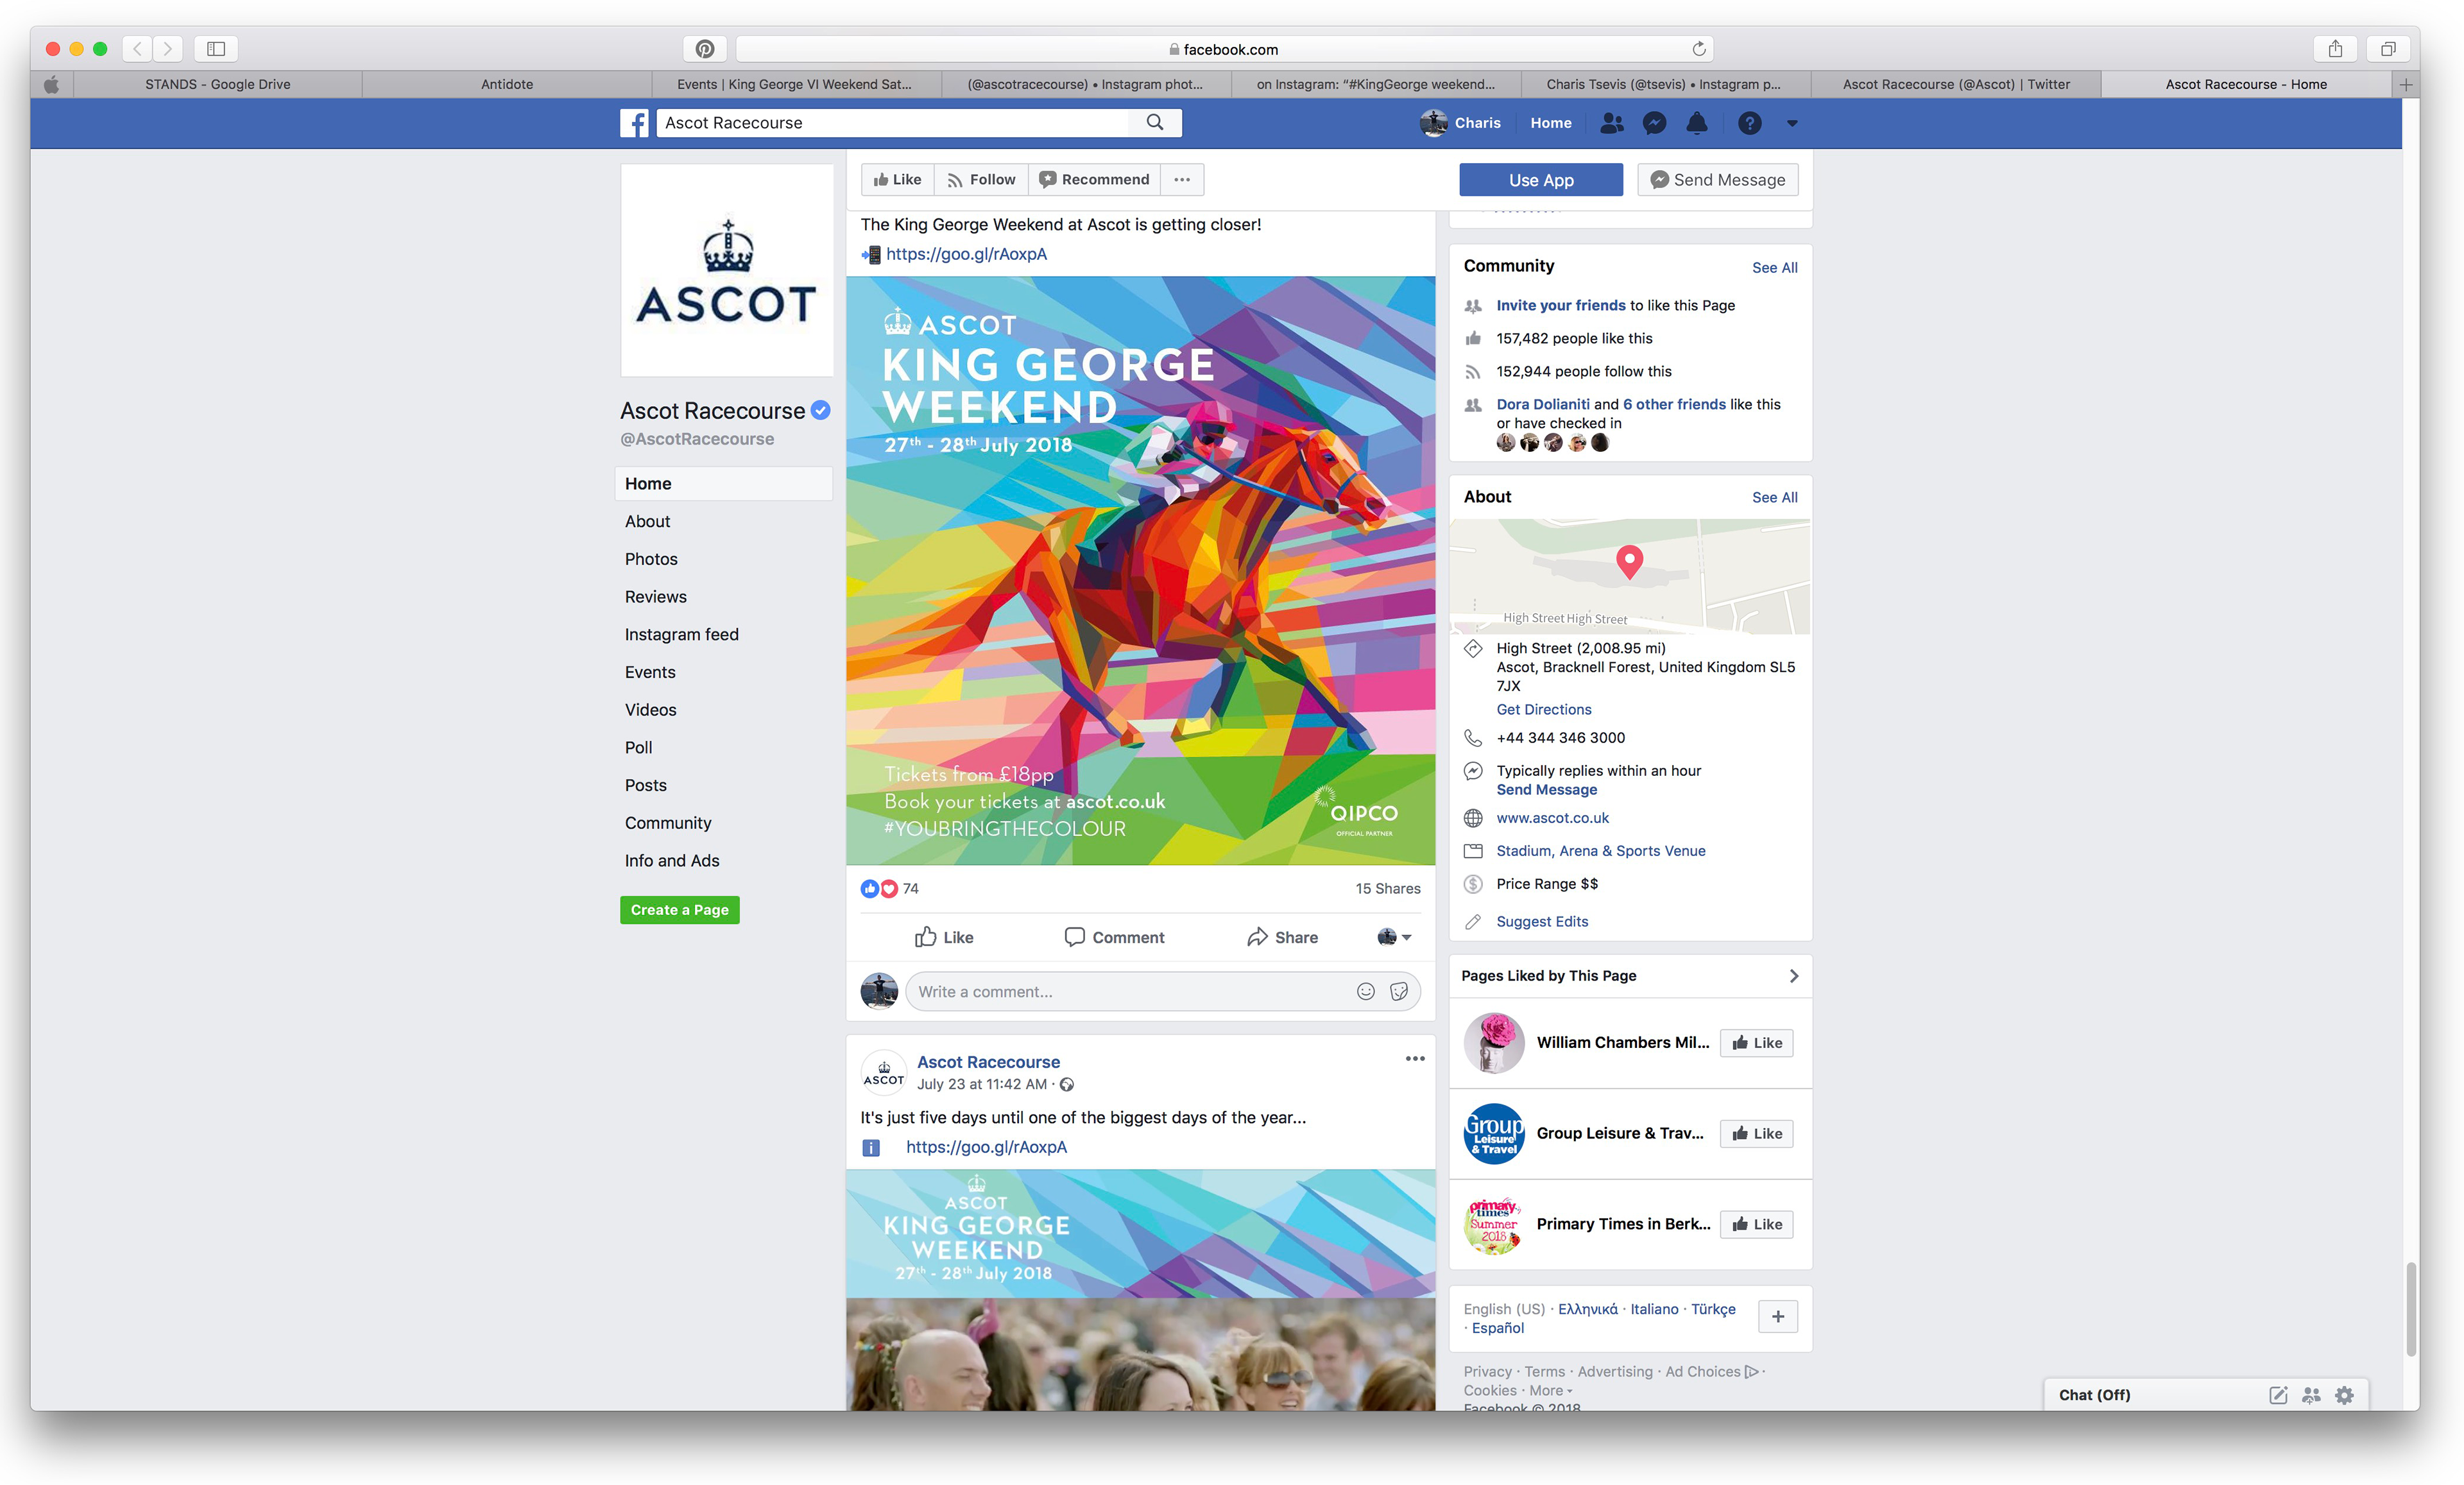Click the search magnifier icon
The height and width of the screenshot is (1485, 2464).
(x=1155, y=122)
